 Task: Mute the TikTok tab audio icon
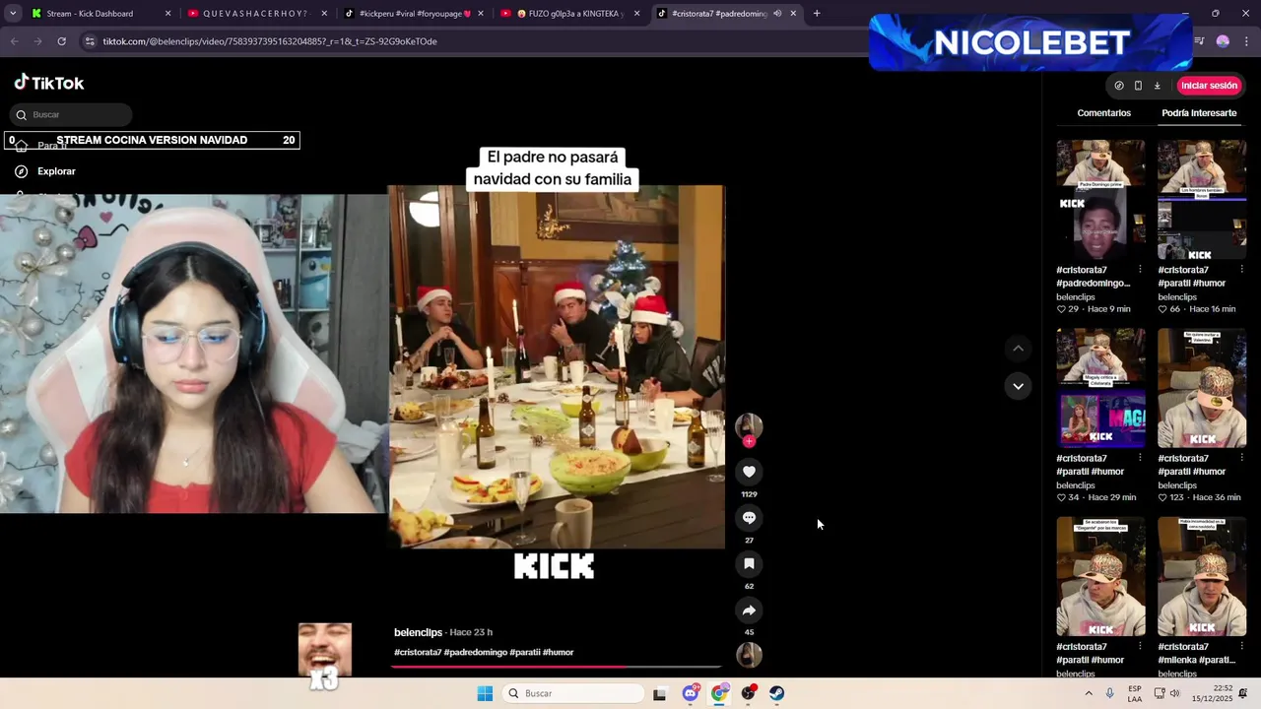tap(777, 14)
